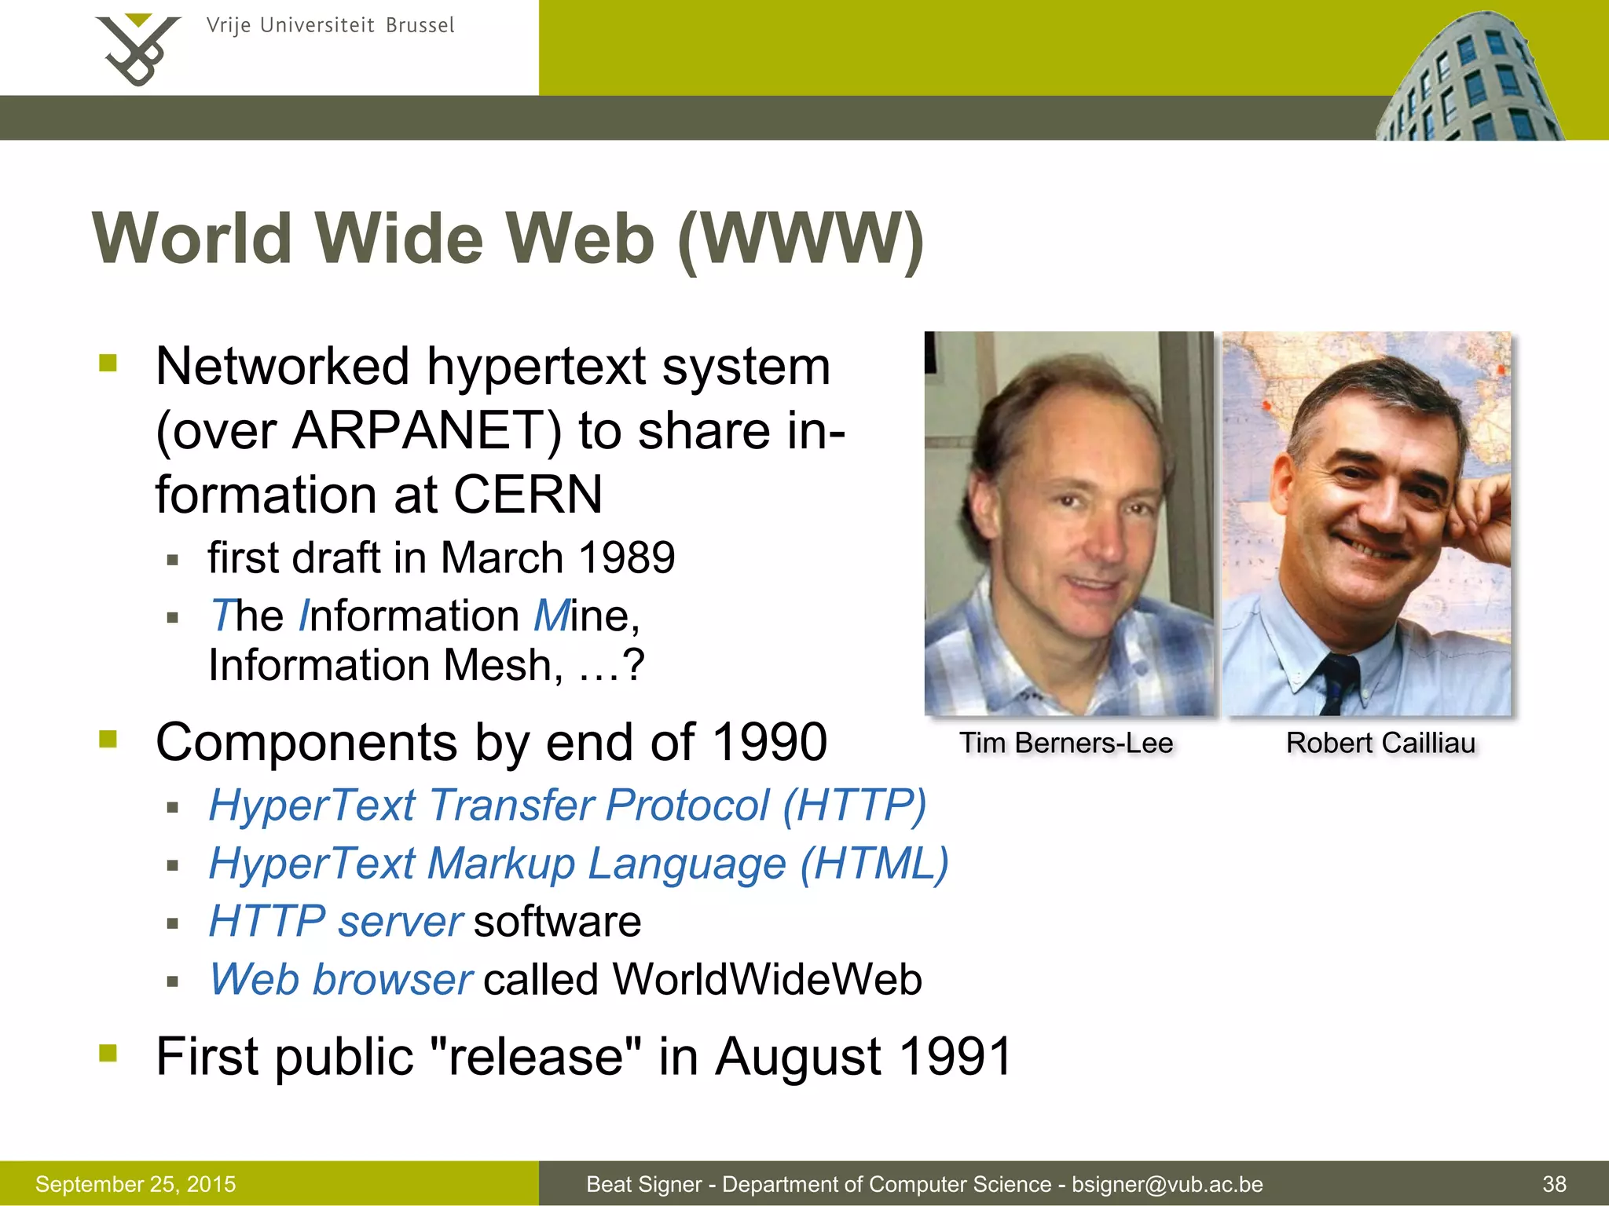Click the blue HTTP server text
The height and width of the screenshot is (1206, 1609).
(x=335, y=922)
